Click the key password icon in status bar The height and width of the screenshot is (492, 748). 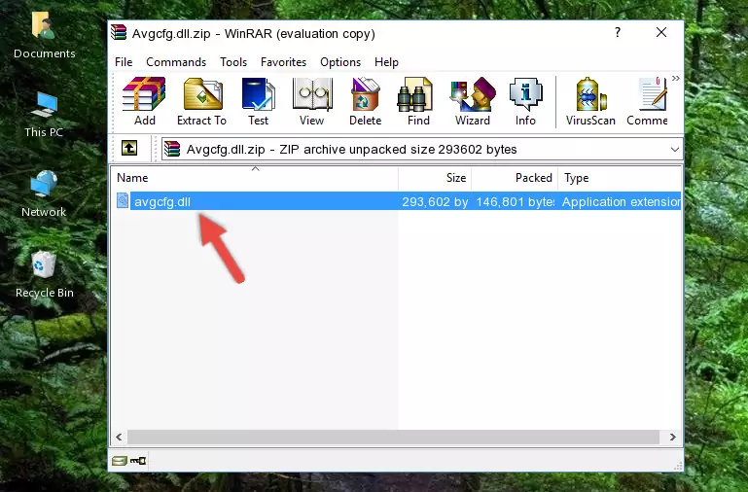coord(138,461)
